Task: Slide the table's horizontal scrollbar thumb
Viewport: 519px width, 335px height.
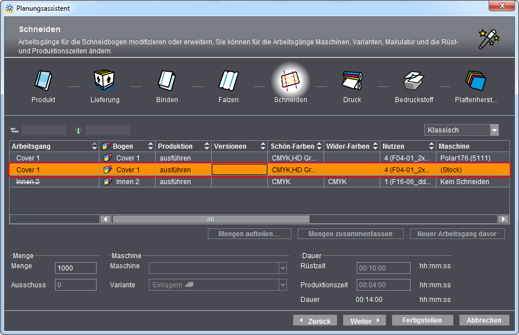Action: tap(211, 219)
